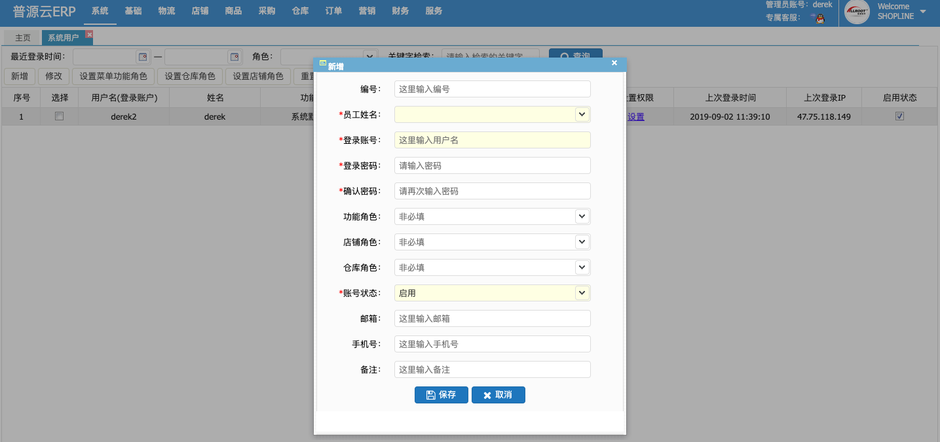Click the 保存 button
This screenshot has width=940, height=442.
coord(442,395)
